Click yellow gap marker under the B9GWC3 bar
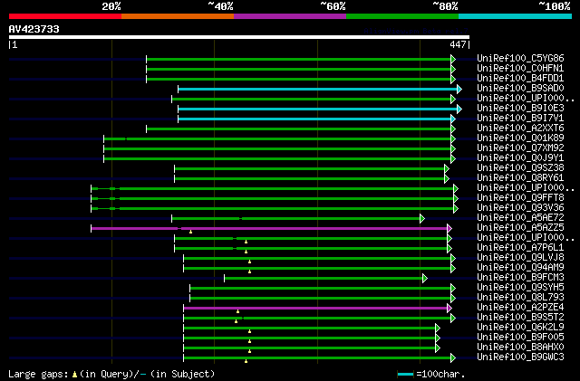The image size is (580, 381). [x=246, y=361]
